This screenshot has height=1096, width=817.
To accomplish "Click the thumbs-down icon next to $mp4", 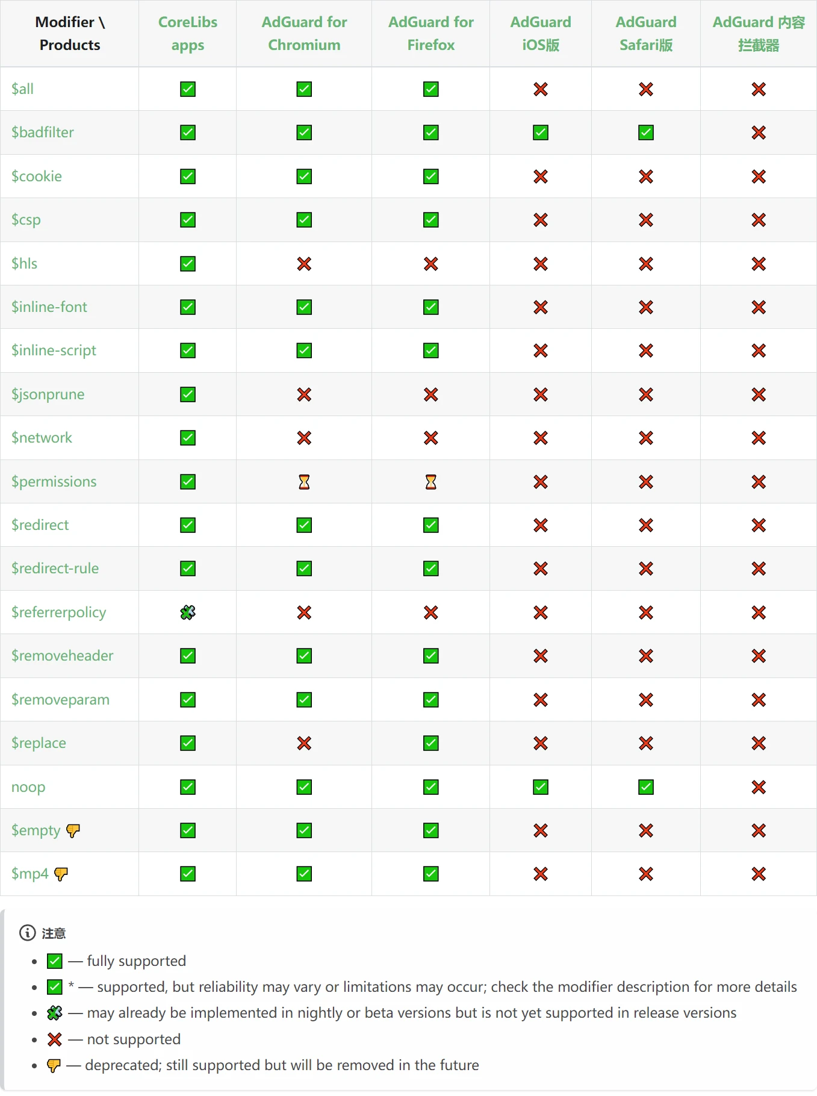I will tap(61, 874).
